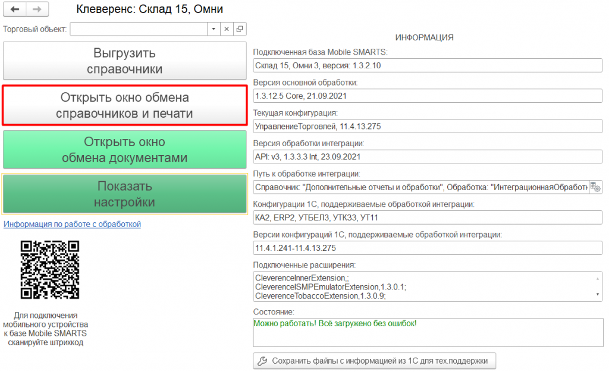Image resolution: width=609 pixels, height=372 pixels.
Task: Click the Текущая конфигурация field
Action: click(x=428, y=127)
